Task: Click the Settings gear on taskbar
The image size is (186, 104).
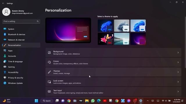Action: pos(141,101)
